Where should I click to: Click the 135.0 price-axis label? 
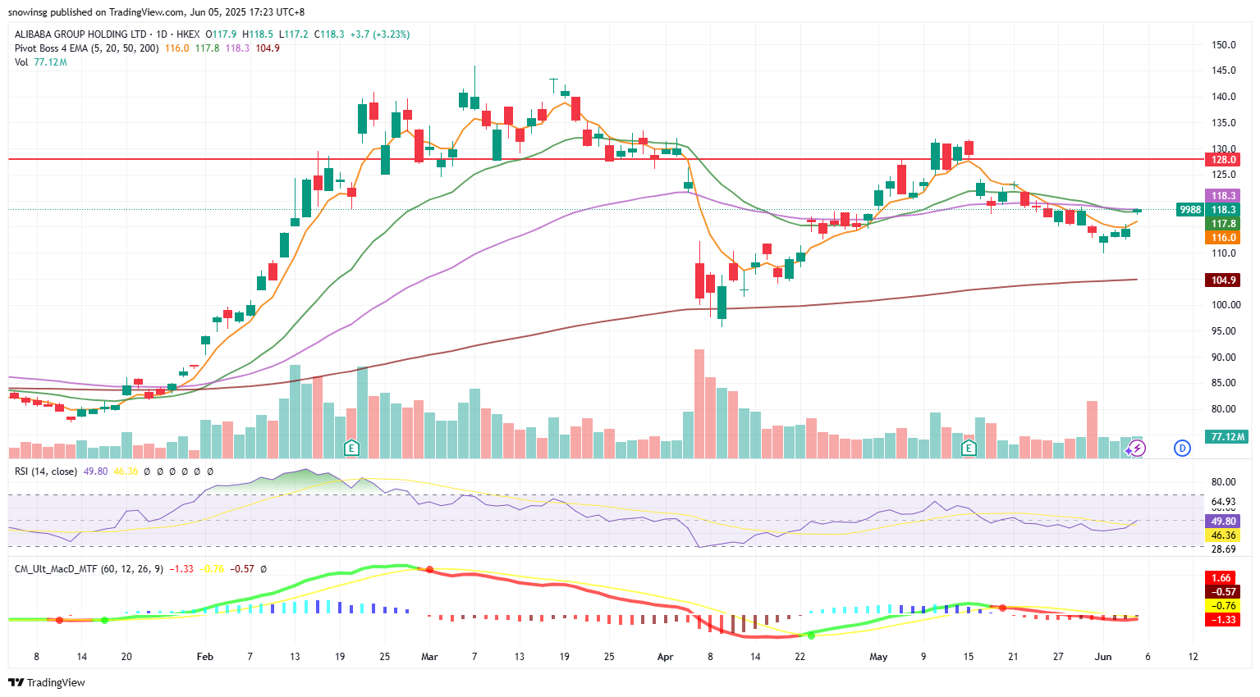click(1224, 123)
